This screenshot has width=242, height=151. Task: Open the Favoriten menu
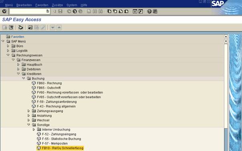point(42,5)
